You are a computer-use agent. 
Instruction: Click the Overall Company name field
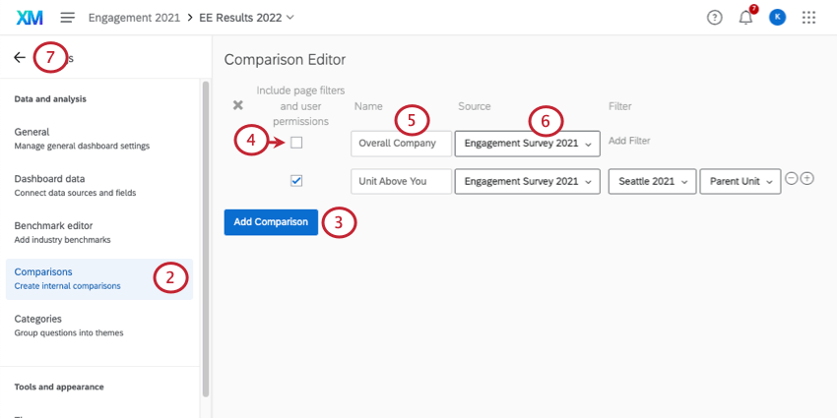[401, 144]
